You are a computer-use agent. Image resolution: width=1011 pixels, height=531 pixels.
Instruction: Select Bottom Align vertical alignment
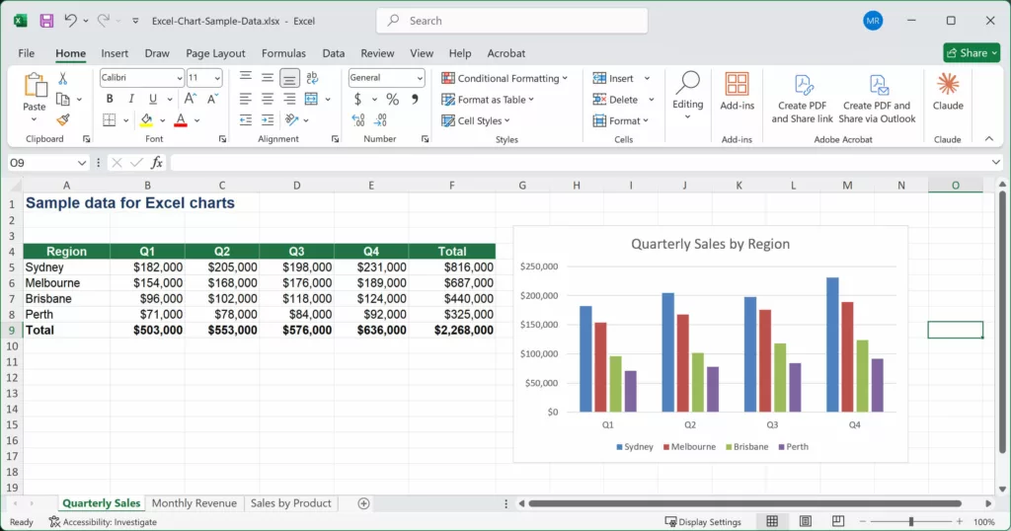tap(289, 78)
